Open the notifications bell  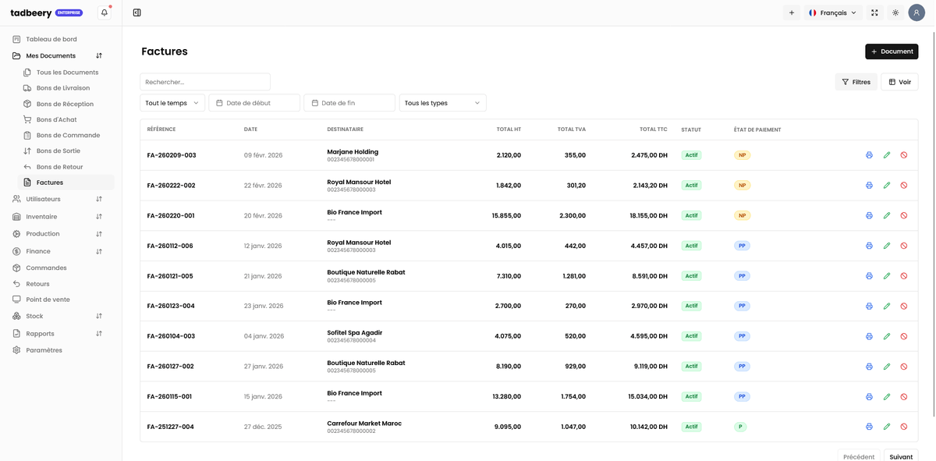105,12
